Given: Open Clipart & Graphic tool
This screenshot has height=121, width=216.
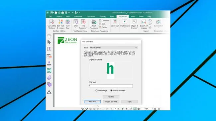Looking at the screenshot, I should coord(135,24).
